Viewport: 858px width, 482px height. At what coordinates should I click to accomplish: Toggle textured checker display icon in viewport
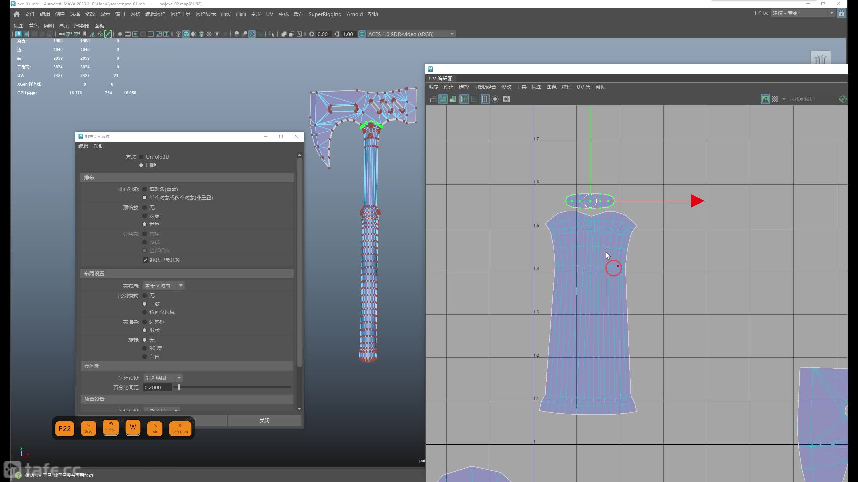[209, 34]
